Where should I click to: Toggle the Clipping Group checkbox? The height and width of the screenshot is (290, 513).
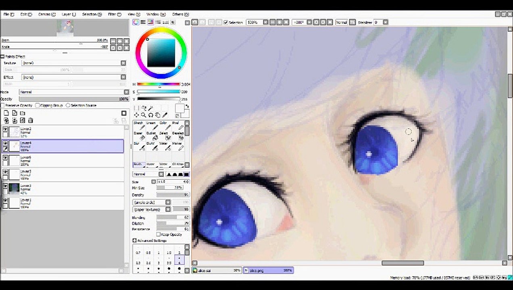pos(38,105)
